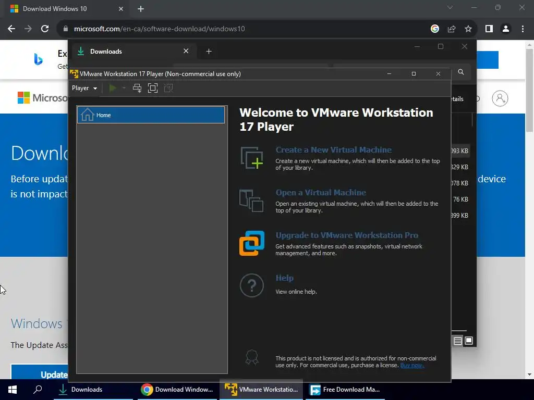Click the Unity mode toolbar icon

point(168,88)
